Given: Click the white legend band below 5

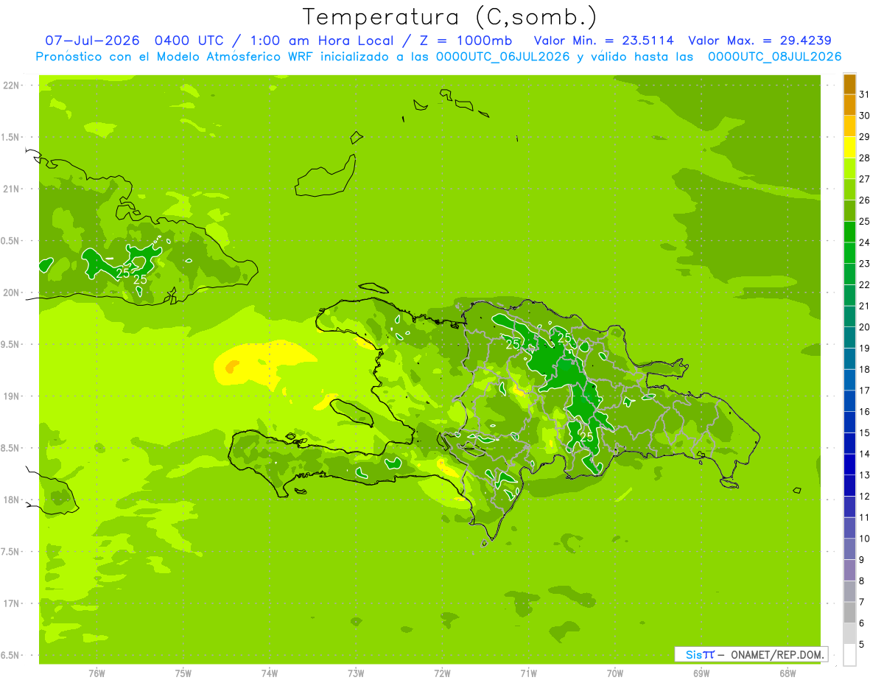Looking at the screenshot, I should tap(849, 655).
